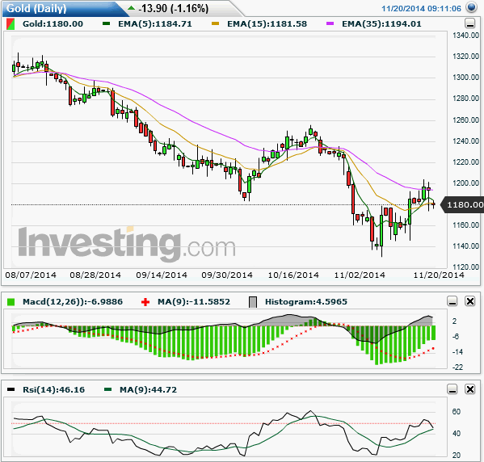
Task: Click the gray Histogram legend icon
Action: point(253,302)
